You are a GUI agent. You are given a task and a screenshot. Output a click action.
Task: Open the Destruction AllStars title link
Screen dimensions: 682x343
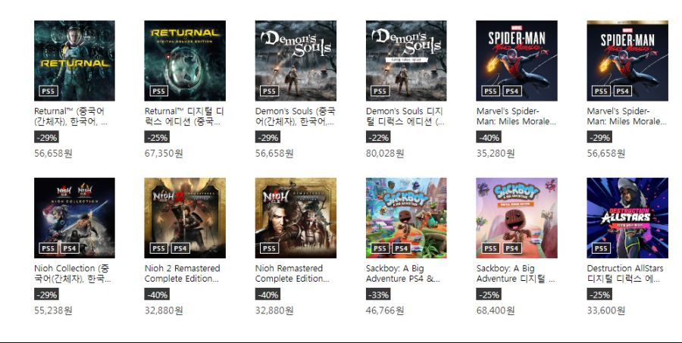[x=625, y=273]
